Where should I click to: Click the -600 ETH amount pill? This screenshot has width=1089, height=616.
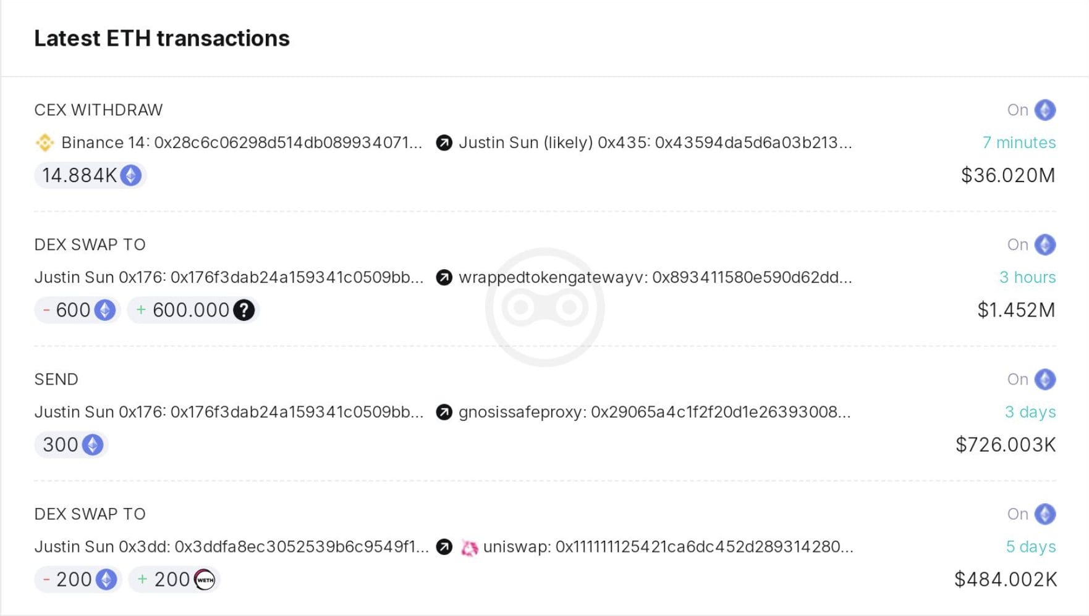[77, 310]
